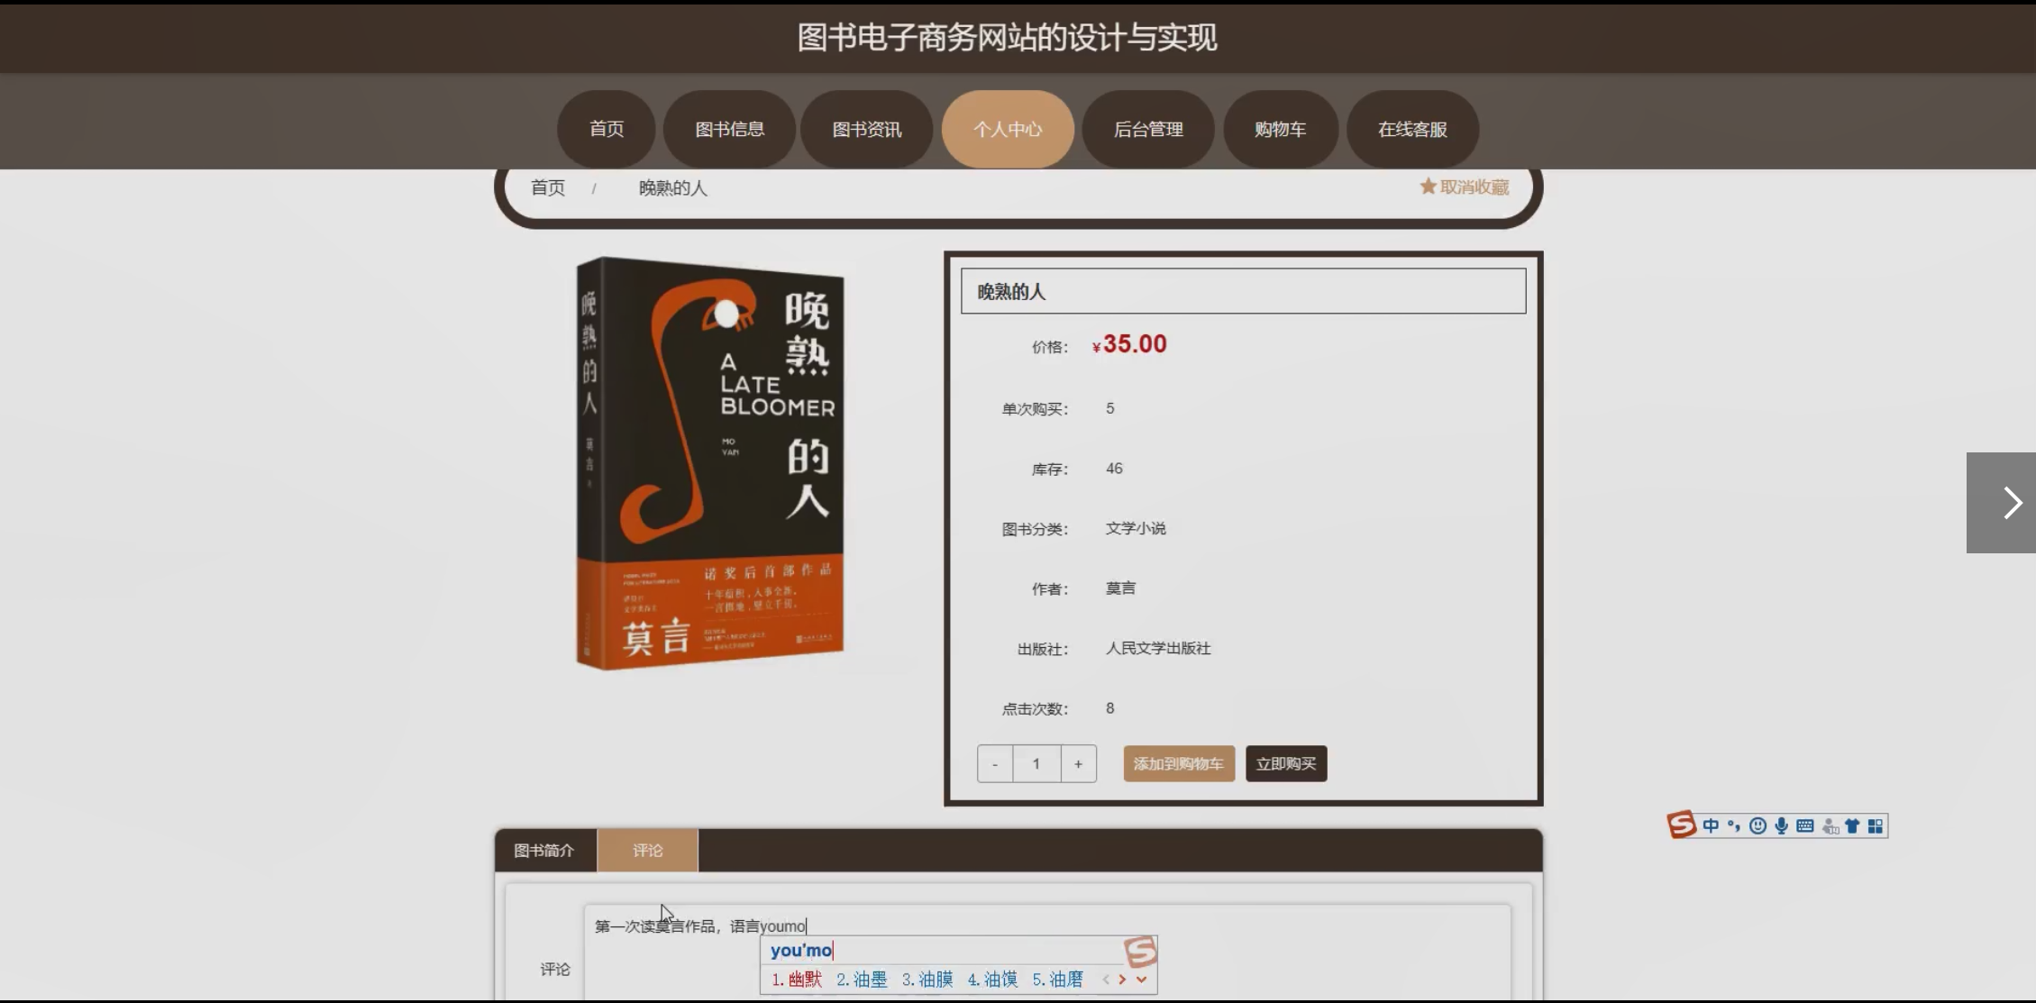Click the 单次购买 value 5
Viewport: 2036px width, 1003px height.
[1110, 408]
